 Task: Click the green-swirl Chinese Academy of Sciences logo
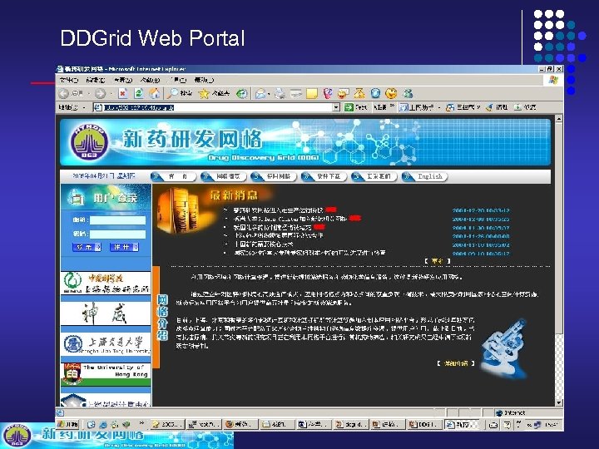click(x=106, y=283)
